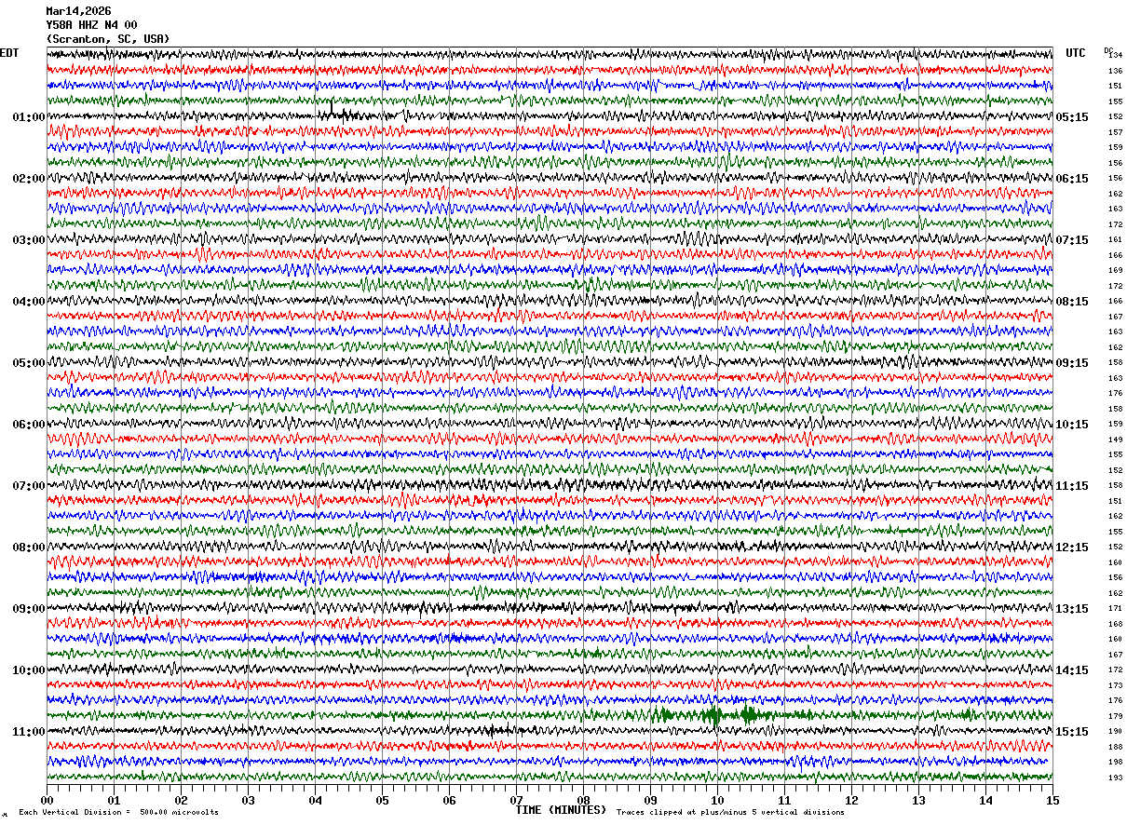Click minute tick label '09' on time axis
This screenshot has height=825, width=1127.
point(650,800)
